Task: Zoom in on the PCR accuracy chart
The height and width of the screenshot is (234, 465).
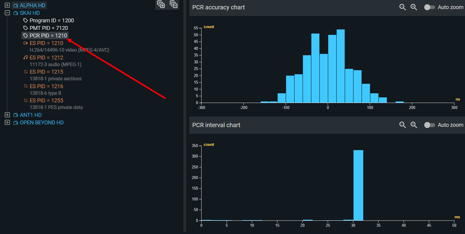Action: click(414, 7)
